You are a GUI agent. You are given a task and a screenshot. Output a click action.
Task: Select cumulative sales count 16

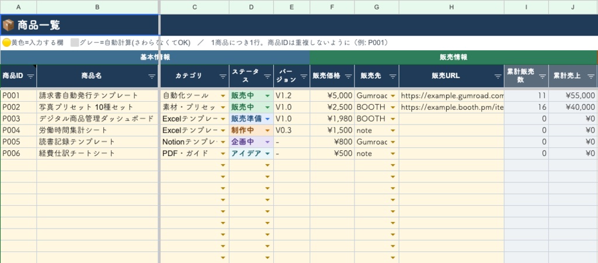coord(526,108)
